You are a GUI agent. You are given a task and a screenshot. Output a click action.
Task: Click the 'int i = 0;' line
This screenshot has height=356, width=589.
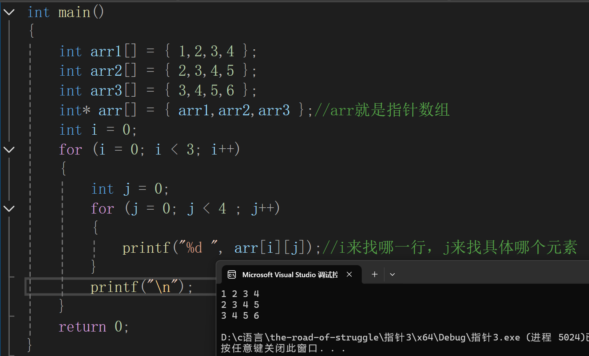coord(98,130)
